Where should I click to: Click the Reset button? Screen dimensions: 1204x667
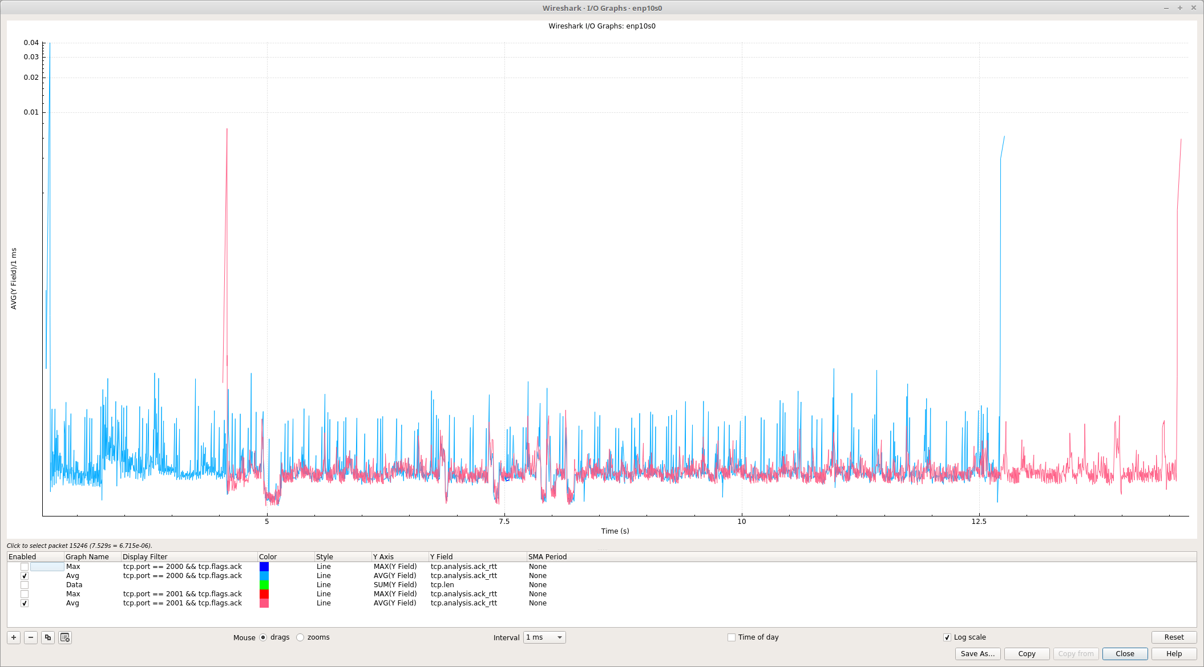[x=1173, y=637]
